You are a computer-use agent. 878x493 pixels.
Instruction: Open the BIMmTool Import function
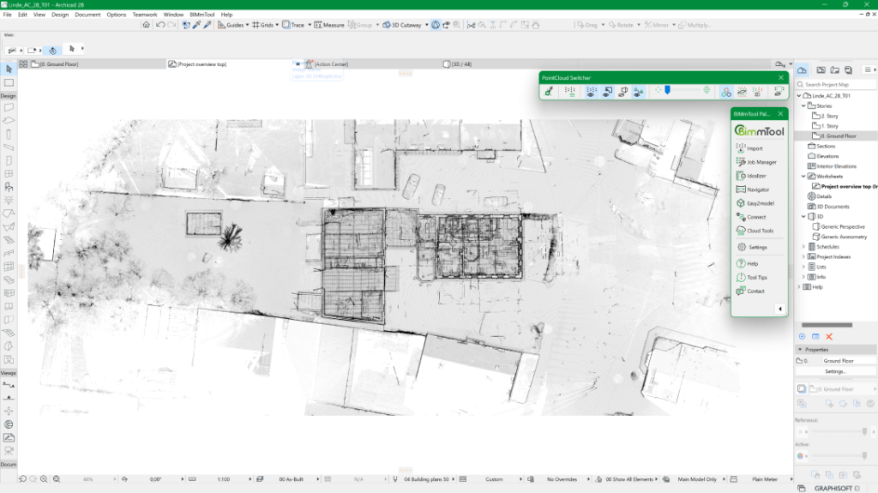click(x=755, y=148)
